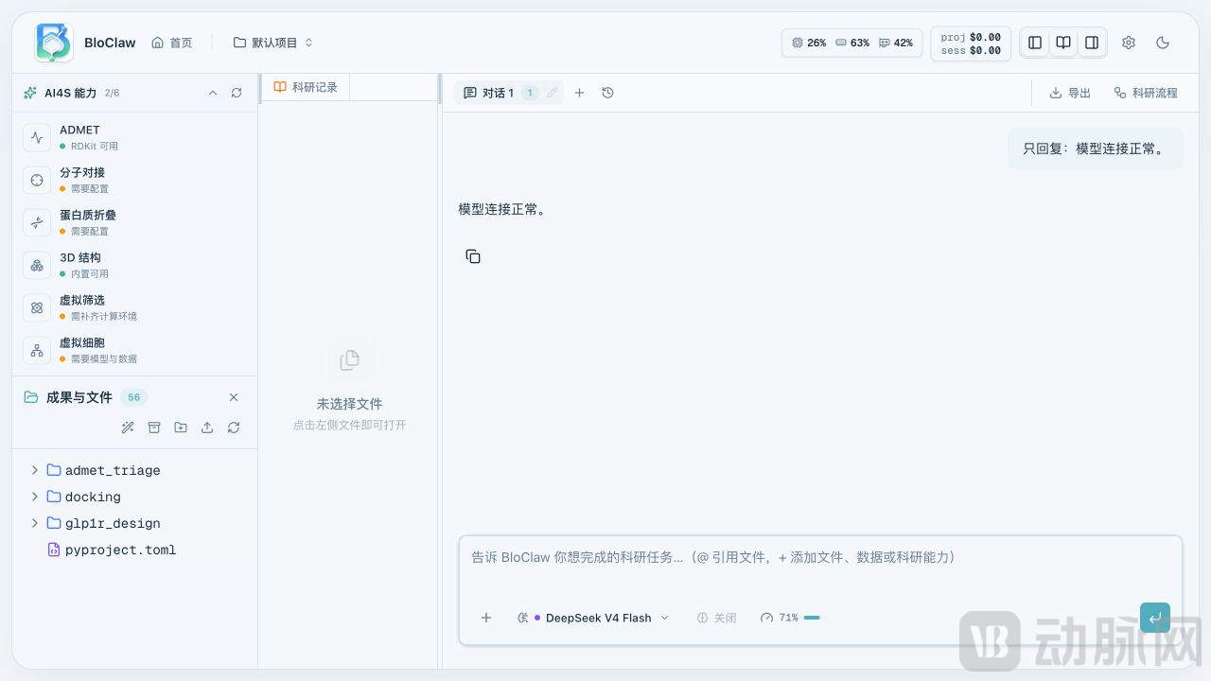The height and width of the screenshot is (681, 1211).
Task: Upload a file to files panel
Action: click(207, 428)
